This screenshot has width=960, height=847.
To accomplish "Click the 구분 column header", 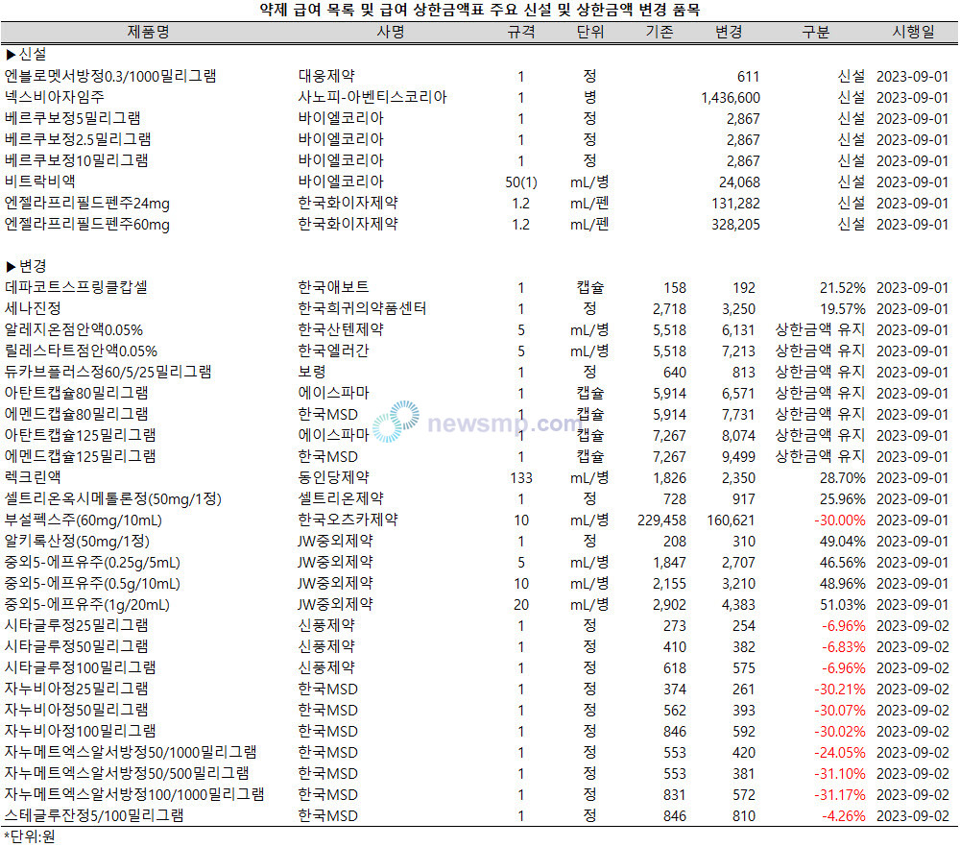I will pyautogui.click(x=815, y=32).
